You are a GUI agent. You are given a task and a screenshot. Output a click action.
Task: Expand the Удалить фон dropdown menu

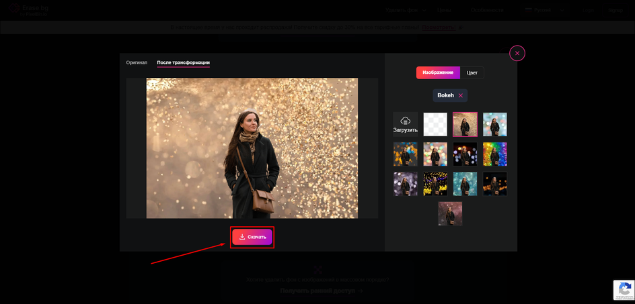pyautogui.click(x=406, y=10)
